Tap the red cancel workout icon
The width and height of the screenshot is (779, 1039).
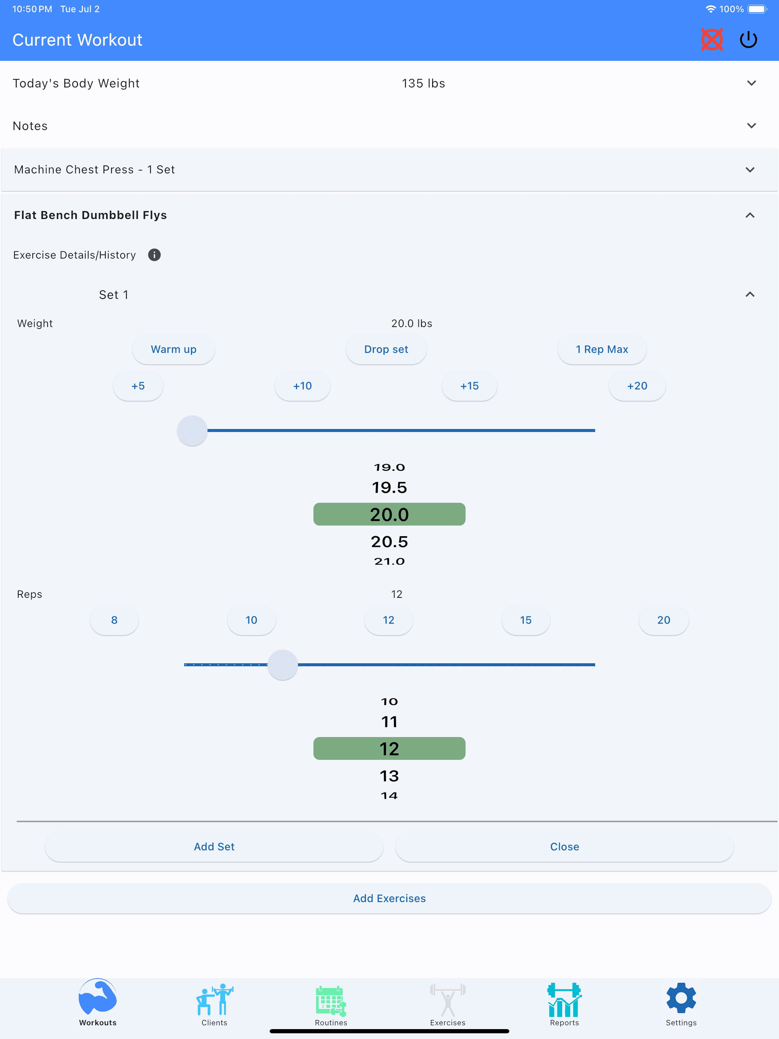point(712,40)
